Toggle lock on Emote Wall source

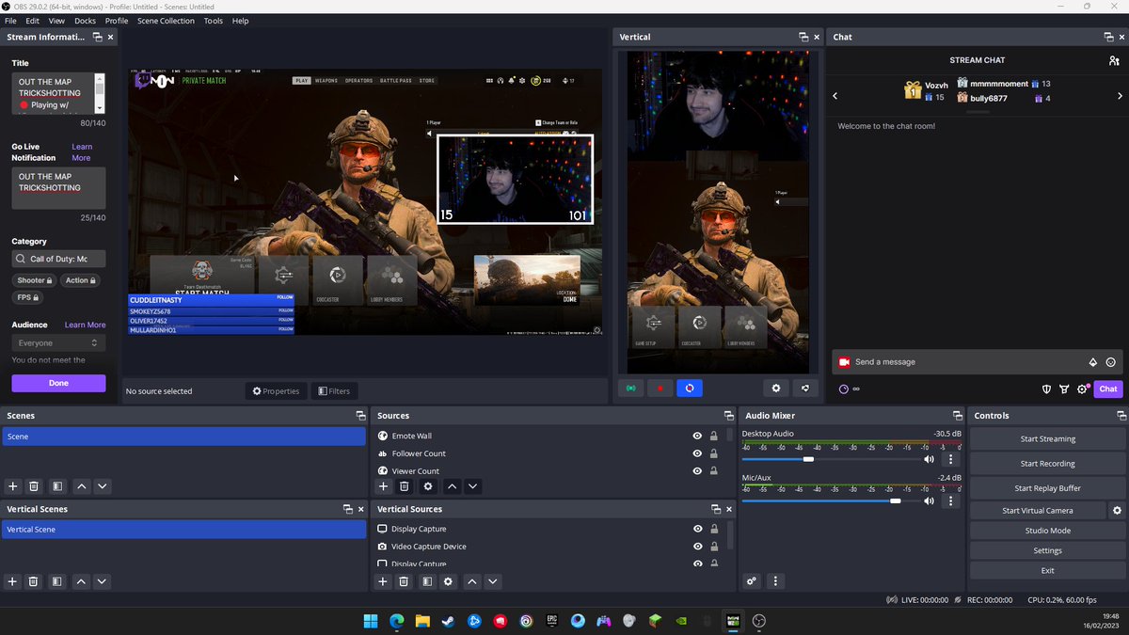pyautogui.click(x=714, y=436)
